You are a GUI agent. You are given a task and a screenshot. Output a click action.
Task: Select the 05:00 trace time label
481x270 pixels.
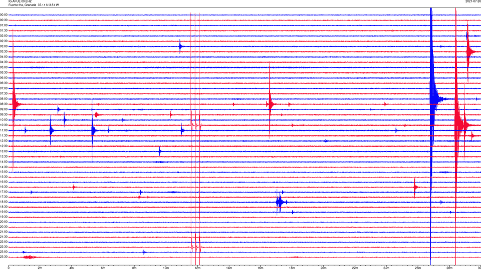(x=4, y=67)
